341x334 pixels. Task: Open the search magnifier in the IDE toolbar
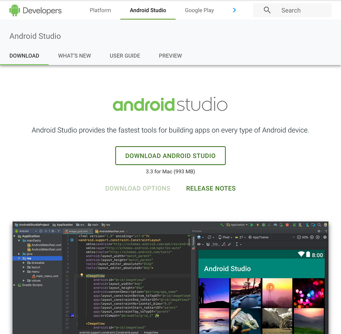319,225
